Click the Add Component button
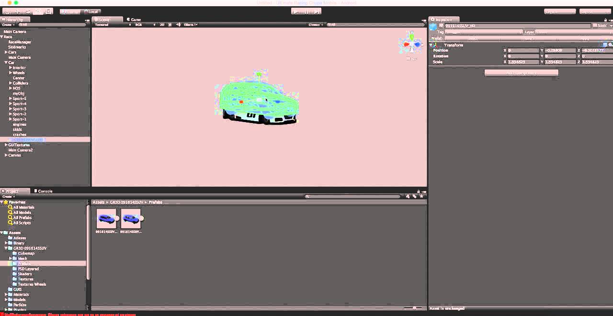This screenshot has width=613, height=316. click(x=522, y=73)
